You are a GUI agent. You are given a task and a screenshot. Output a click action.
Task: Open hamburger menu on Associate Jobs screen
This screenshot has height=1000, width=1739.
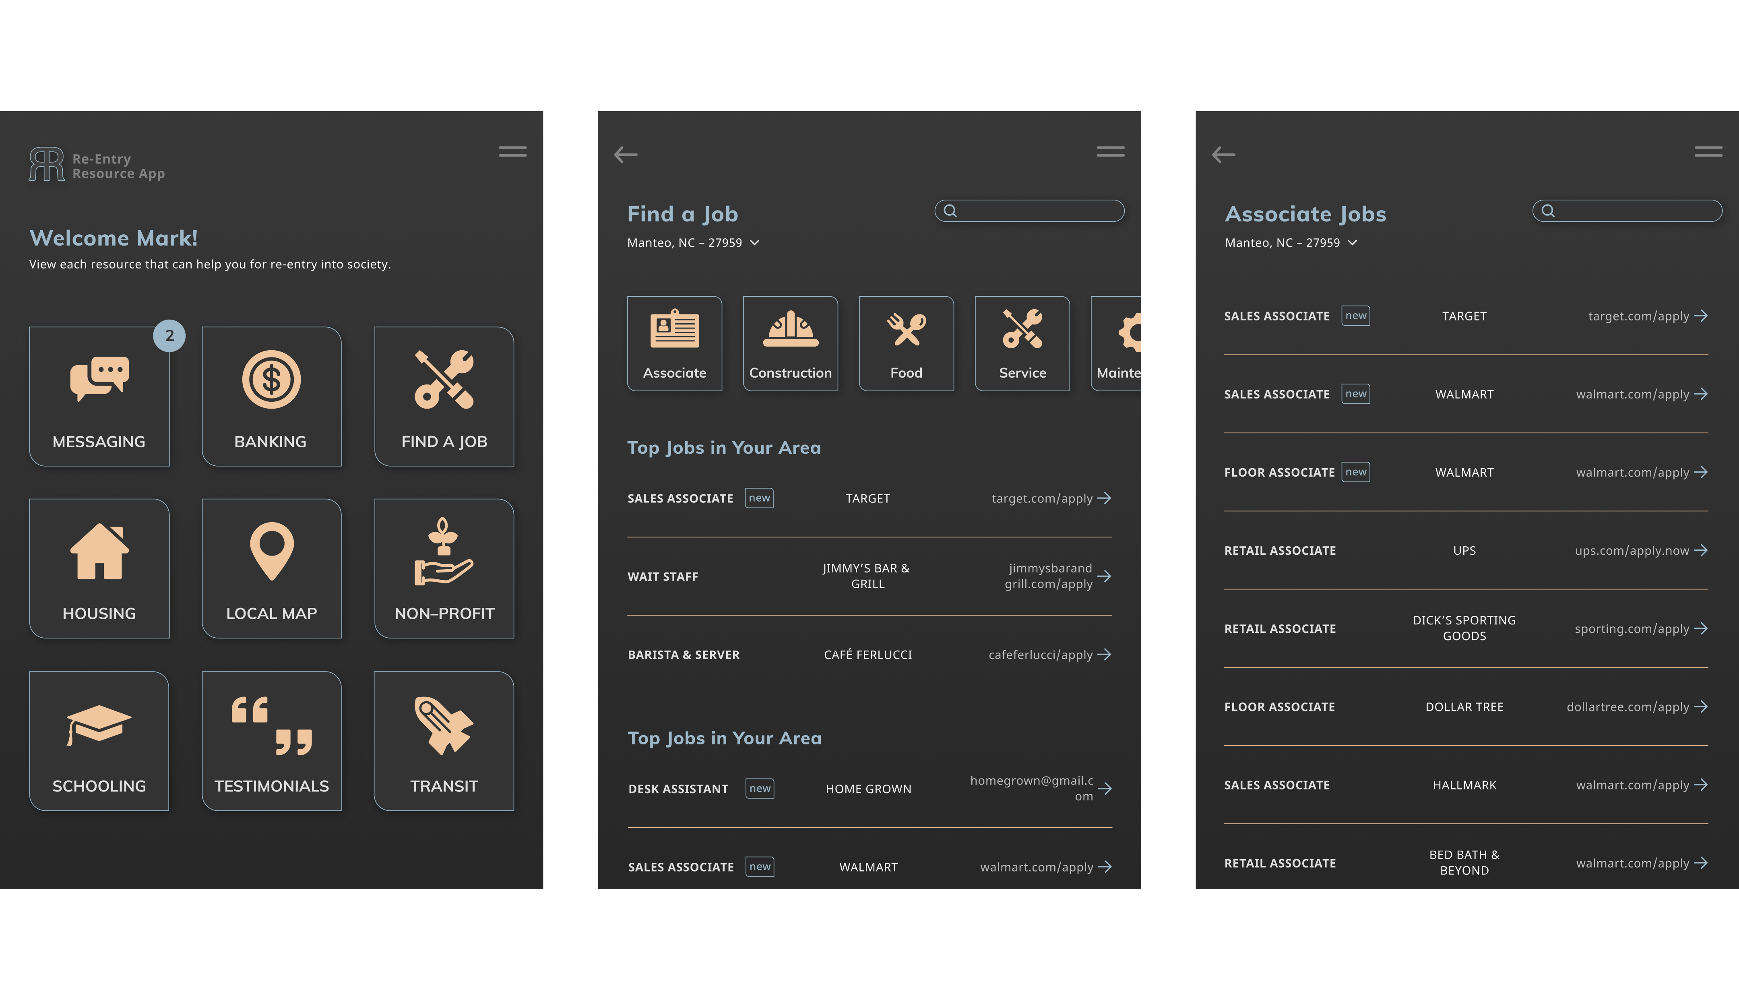(x=1708, y=151)
